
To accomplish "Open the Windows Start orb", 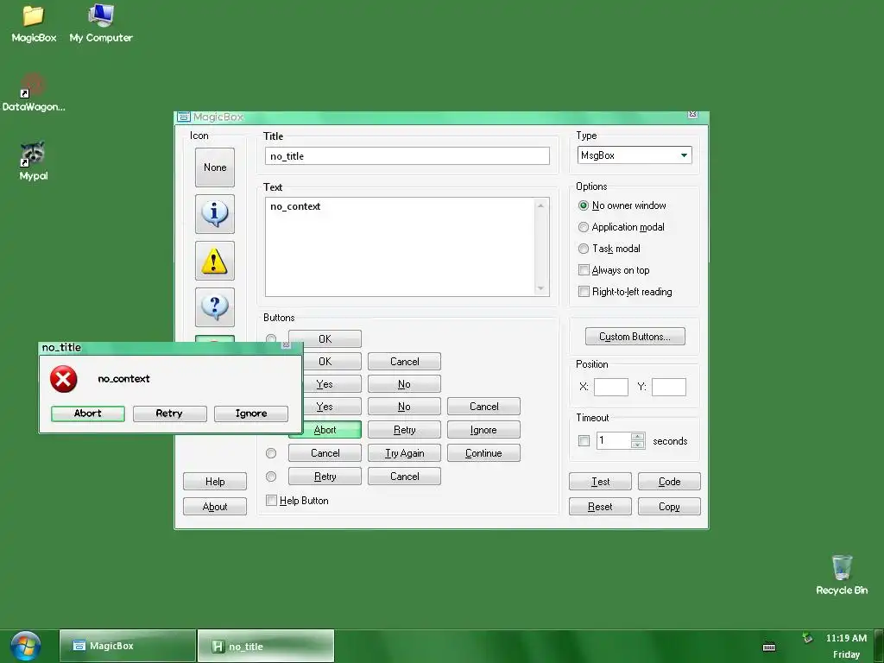I will point(25,646).
